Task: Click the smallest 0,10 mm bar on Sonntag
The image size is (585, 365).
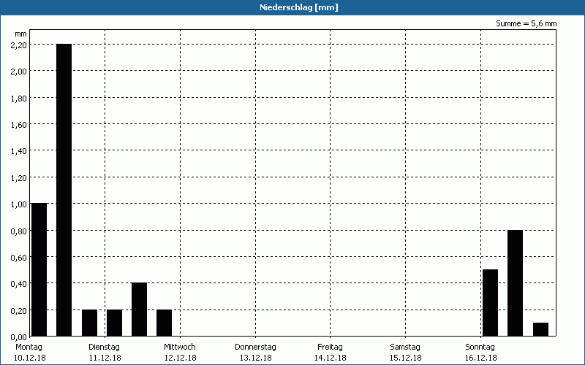Action: [540, 330]
